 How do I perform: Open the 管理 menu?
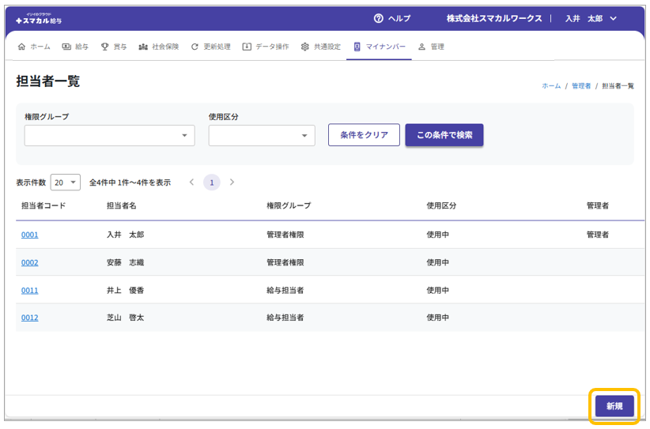click(x=431, y=47)
